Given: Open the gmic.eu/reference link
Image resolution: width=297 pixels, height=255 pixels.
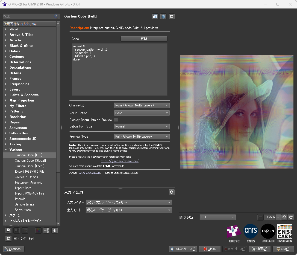Looking at the screenshot, I should (119, 161).
